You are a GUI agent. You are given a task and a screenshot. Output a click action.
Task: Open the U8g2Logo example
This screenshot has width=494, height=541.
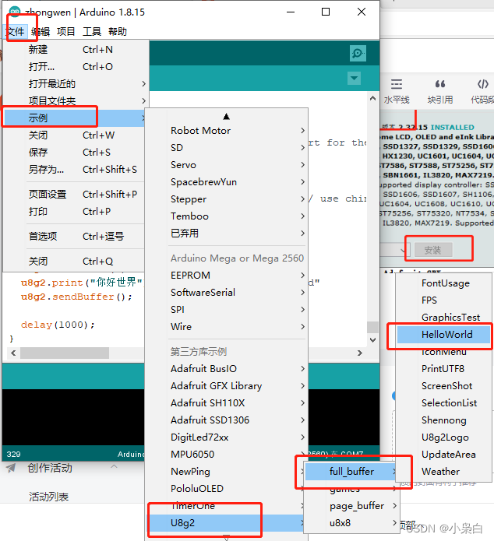pos(443,437)
